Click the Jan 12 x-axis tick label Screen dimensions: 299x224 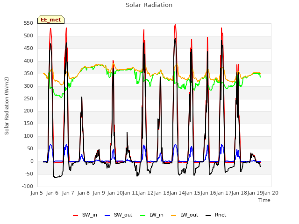(x=146, y=193)
